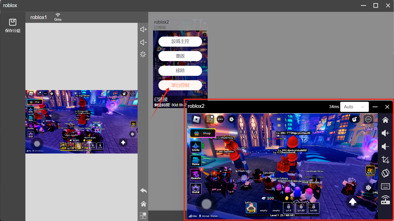Click the rotate screen icon in roblox2
The height and width of the screenshot is (221, 394).
click(x=385, y=173)
